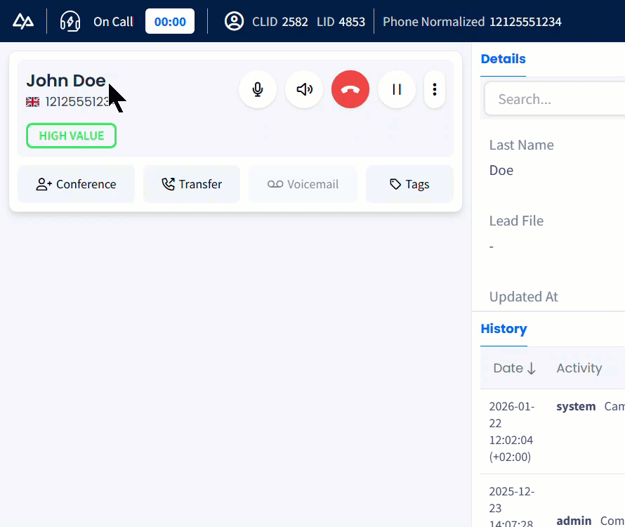Viewport: 625px width, 527px height.
Task: Open the Transfer call options
Action: (191, 183)
